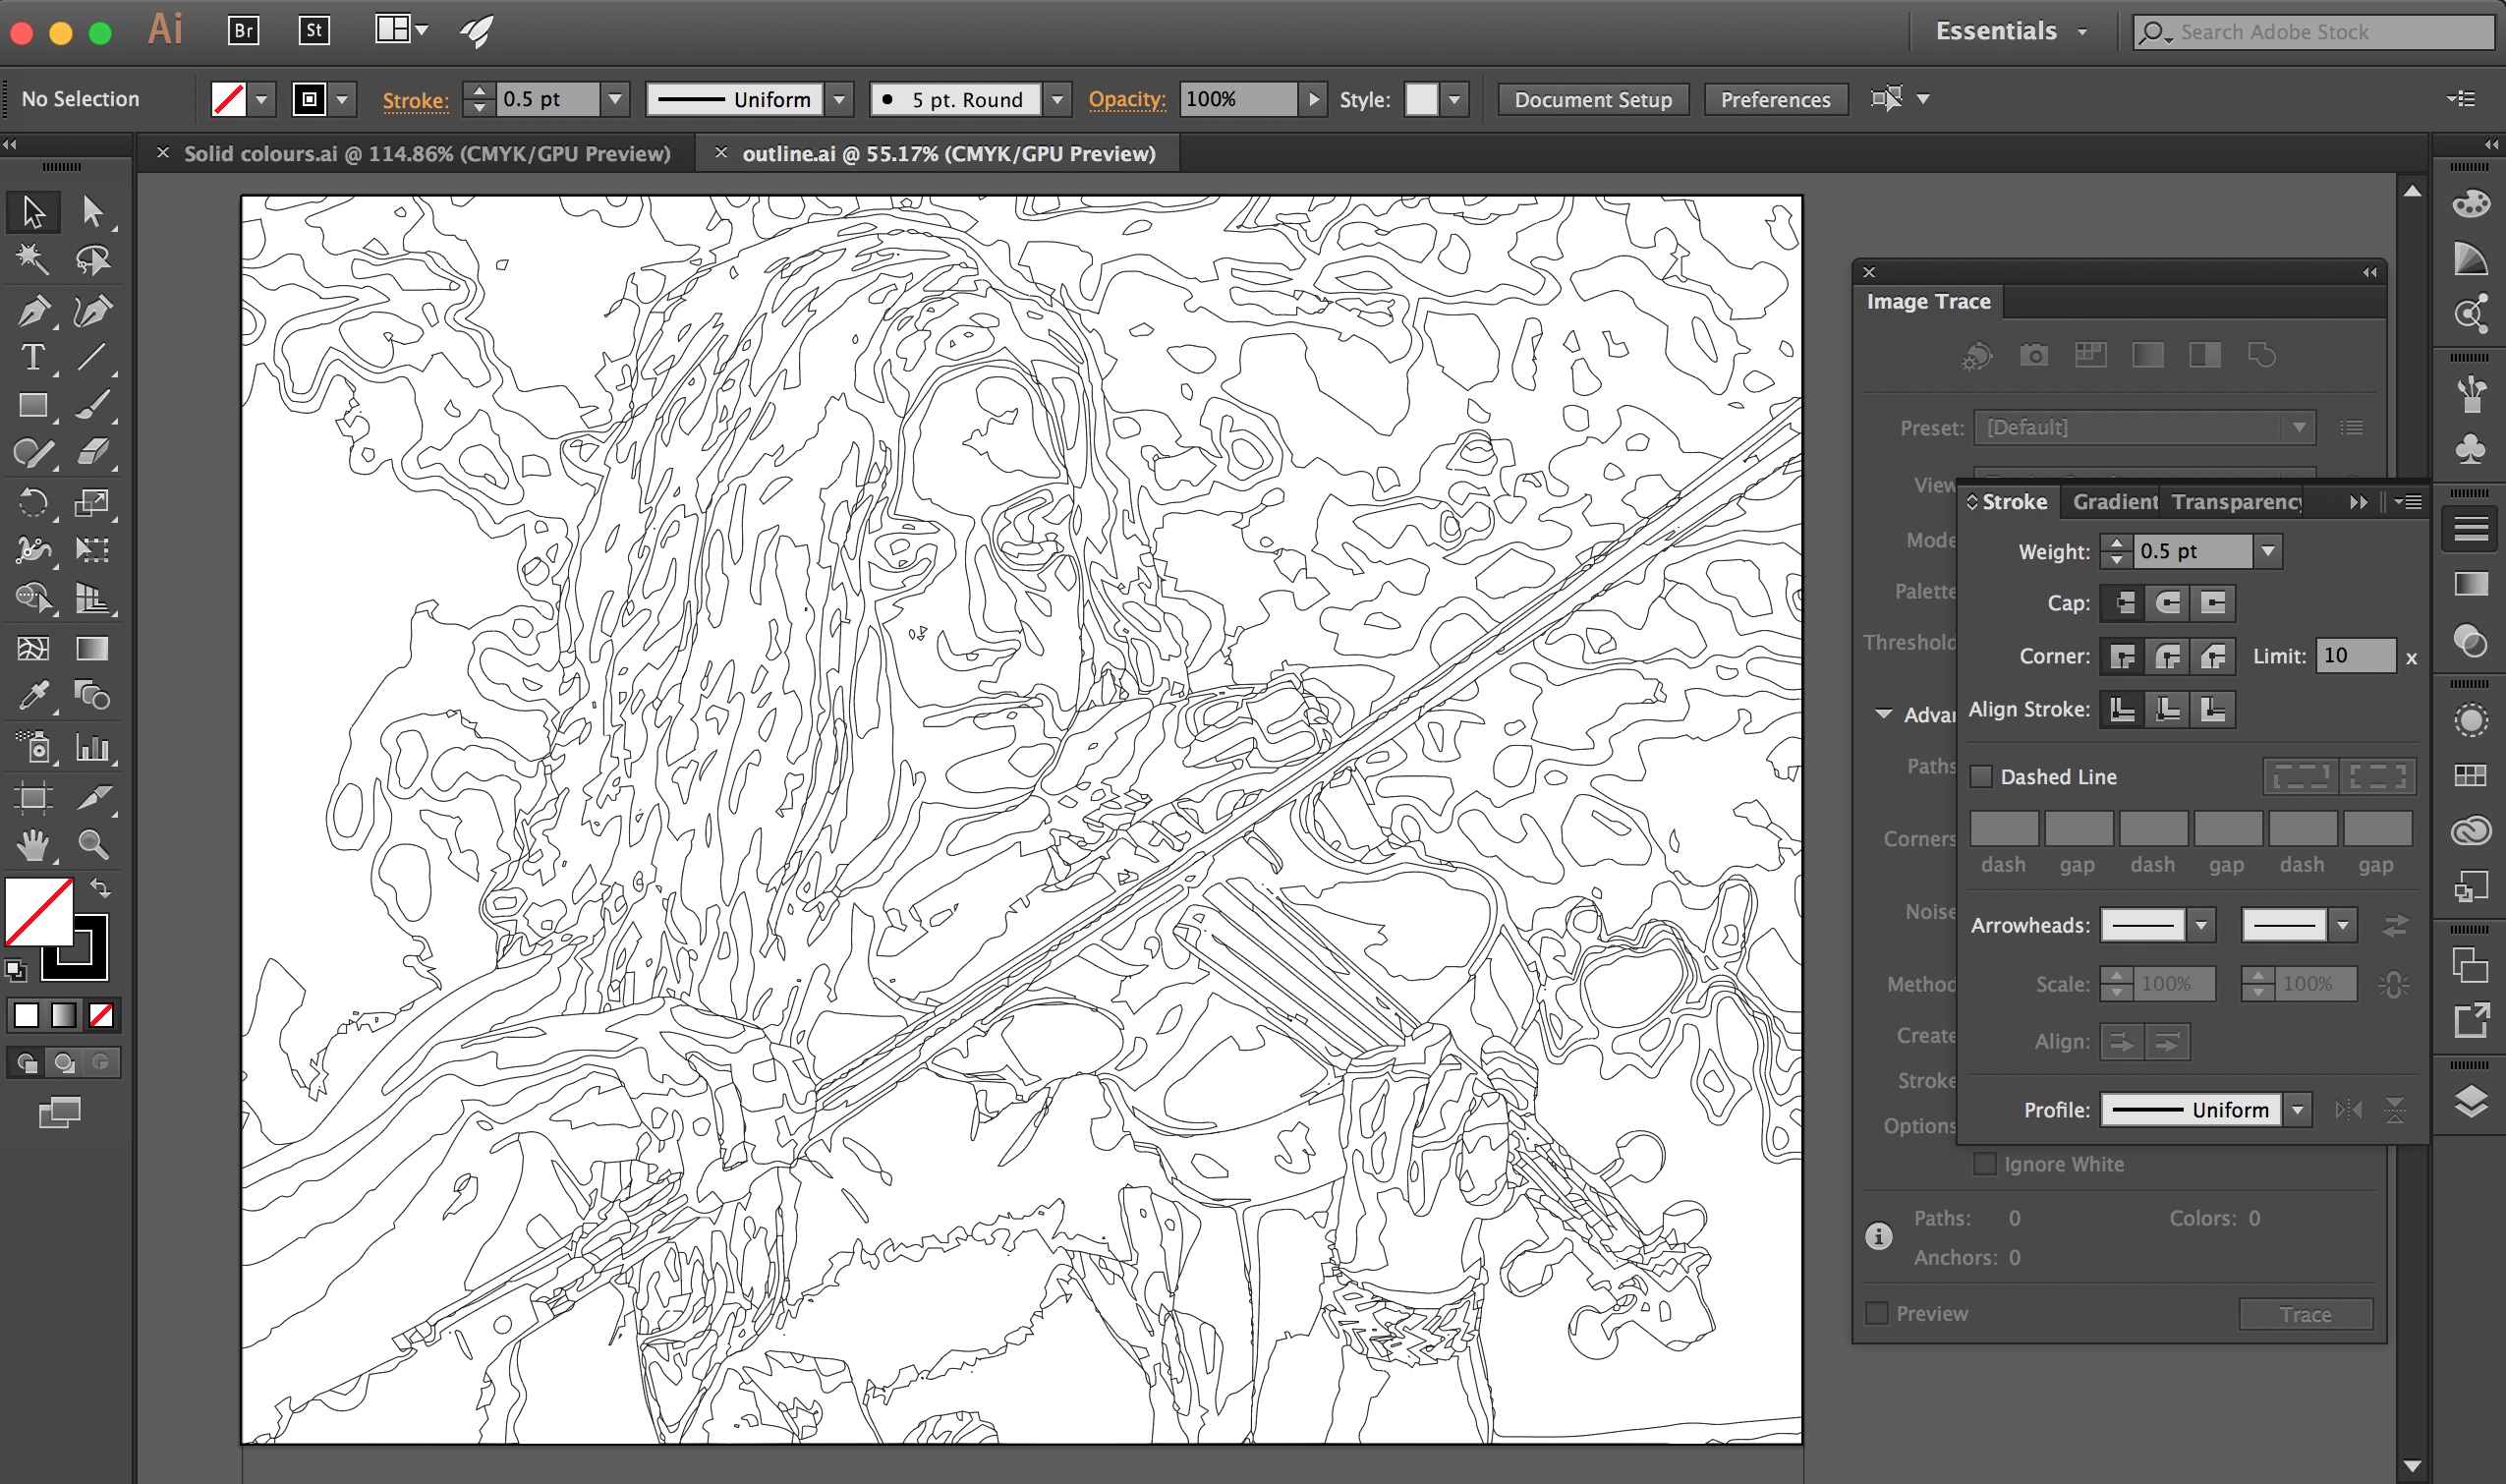This screenshot has width=2506, height=1484.
Task: Select the Eraser tool
Action: click(93, 452)
